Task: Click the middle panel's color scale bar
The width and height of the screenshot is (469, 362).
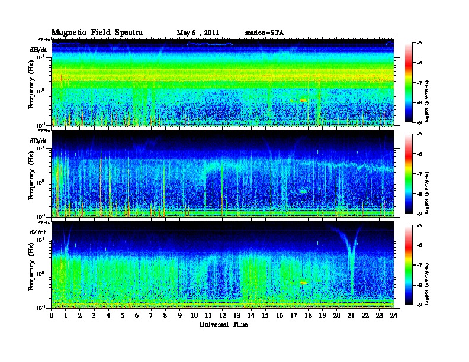Action: click(409, 173)
